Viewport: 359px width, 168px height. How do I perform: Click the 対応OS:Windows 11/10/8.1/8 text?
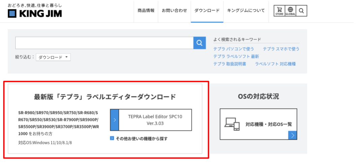45,143
